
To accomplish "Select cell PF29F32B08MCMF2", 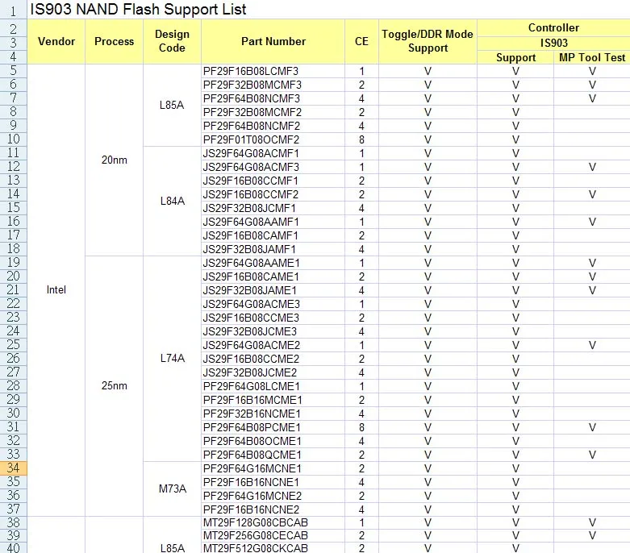I will tap(273, 112).
